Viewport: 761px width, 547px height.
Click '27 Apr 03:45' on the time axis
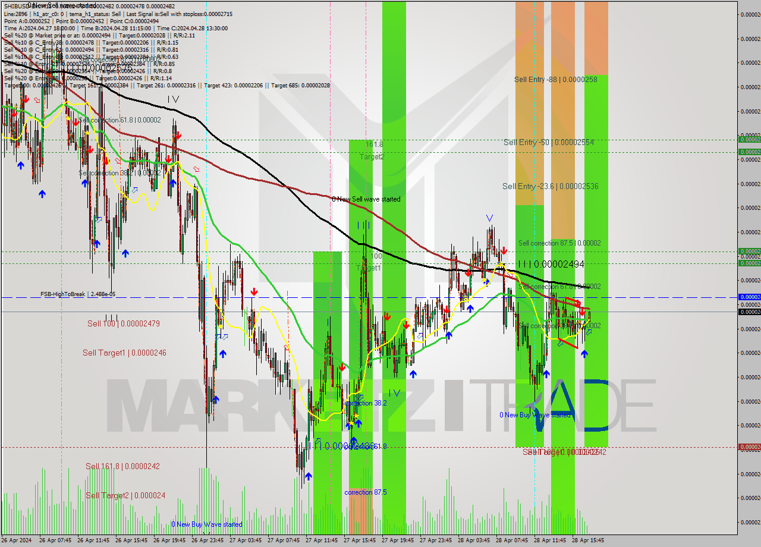(x=247, y=540)
